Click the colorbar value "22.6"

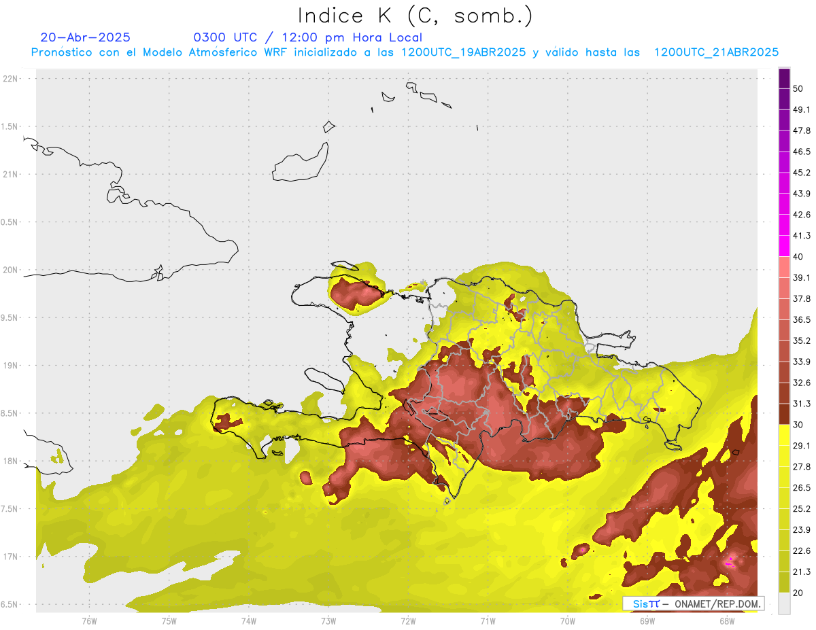click(x=802, y=551)
